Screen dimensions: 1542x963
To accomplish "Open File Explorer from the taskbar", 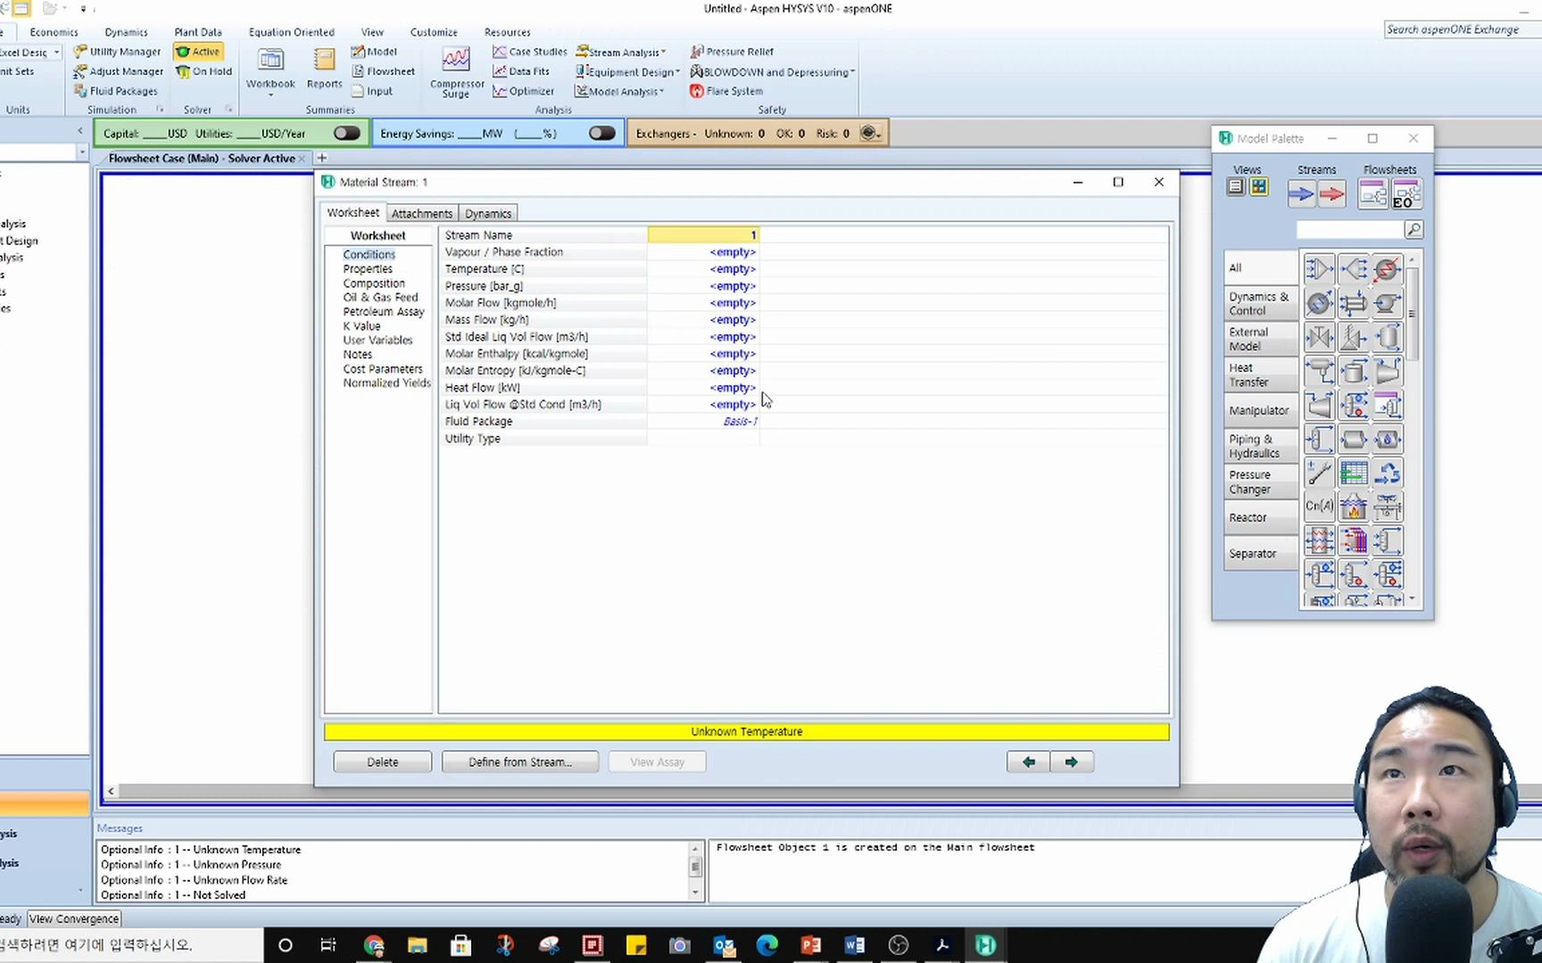I will 417,945.
